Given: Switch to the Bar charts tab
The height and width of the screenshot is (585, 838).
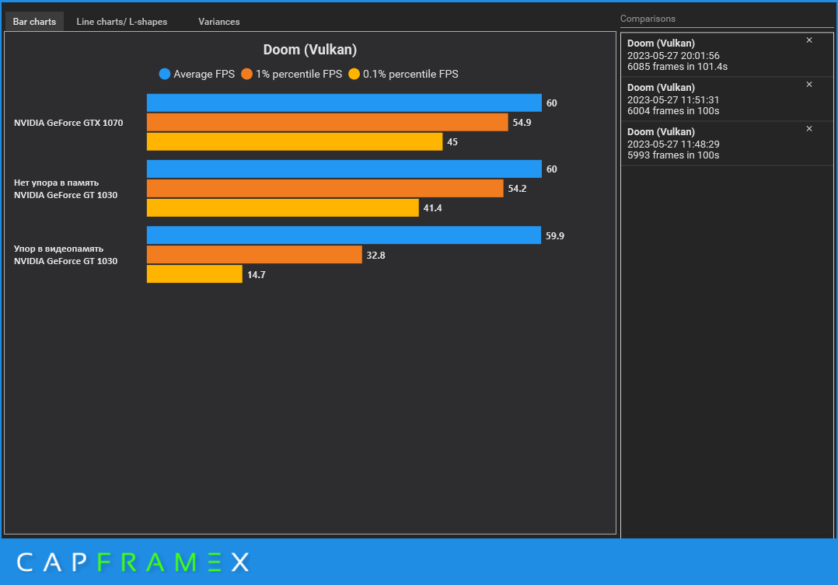Looking at the screenshot, I should pyautogui.click(x=34, y=22).
